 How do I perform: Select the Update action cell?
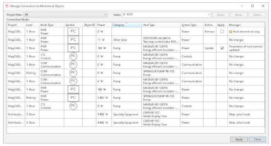(210, 48)
